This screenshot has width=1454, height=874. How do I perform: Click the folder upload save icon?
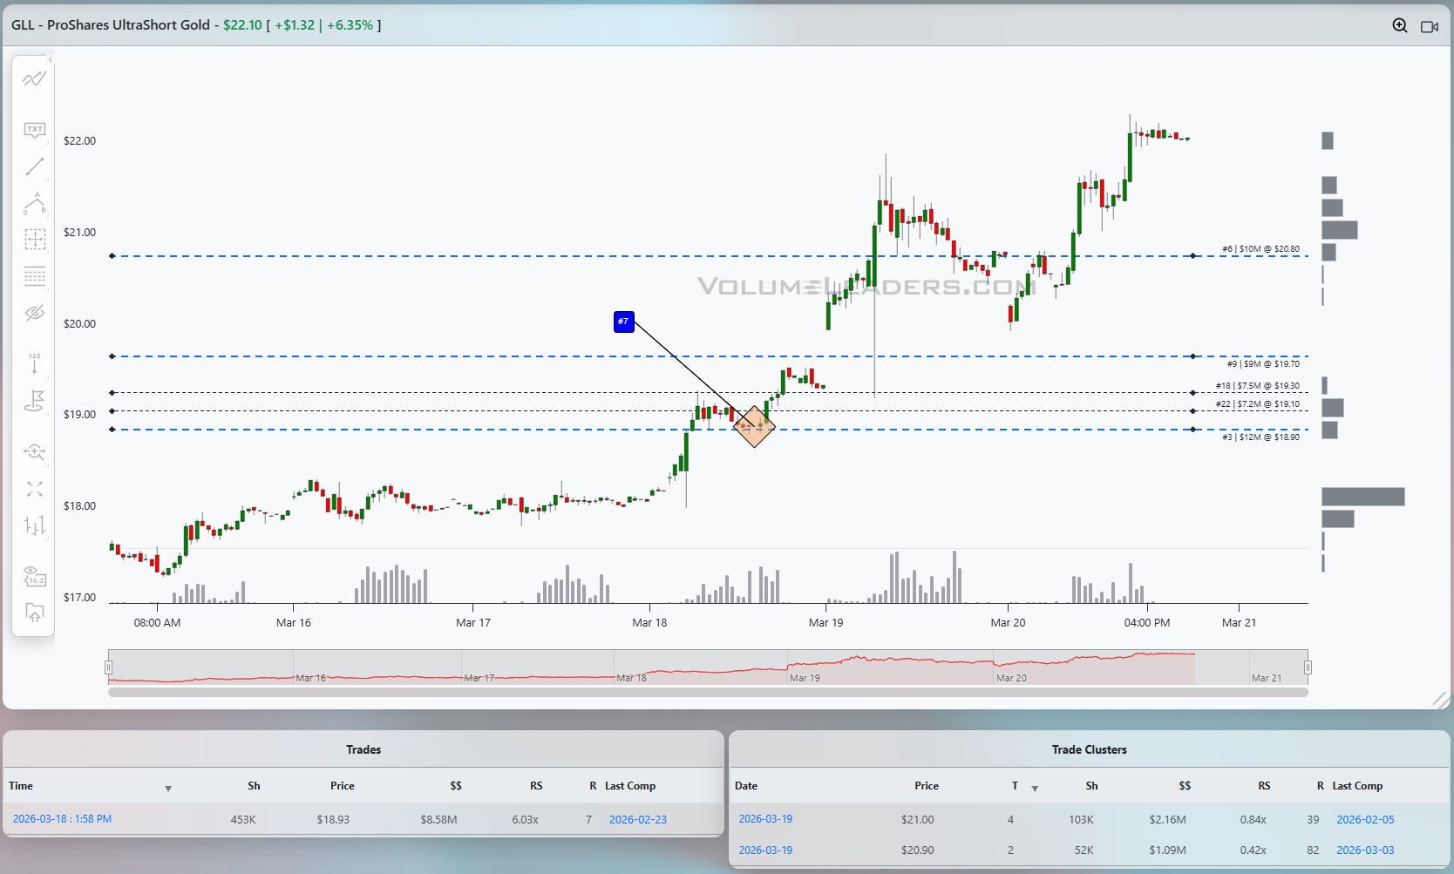coord(34,613)
